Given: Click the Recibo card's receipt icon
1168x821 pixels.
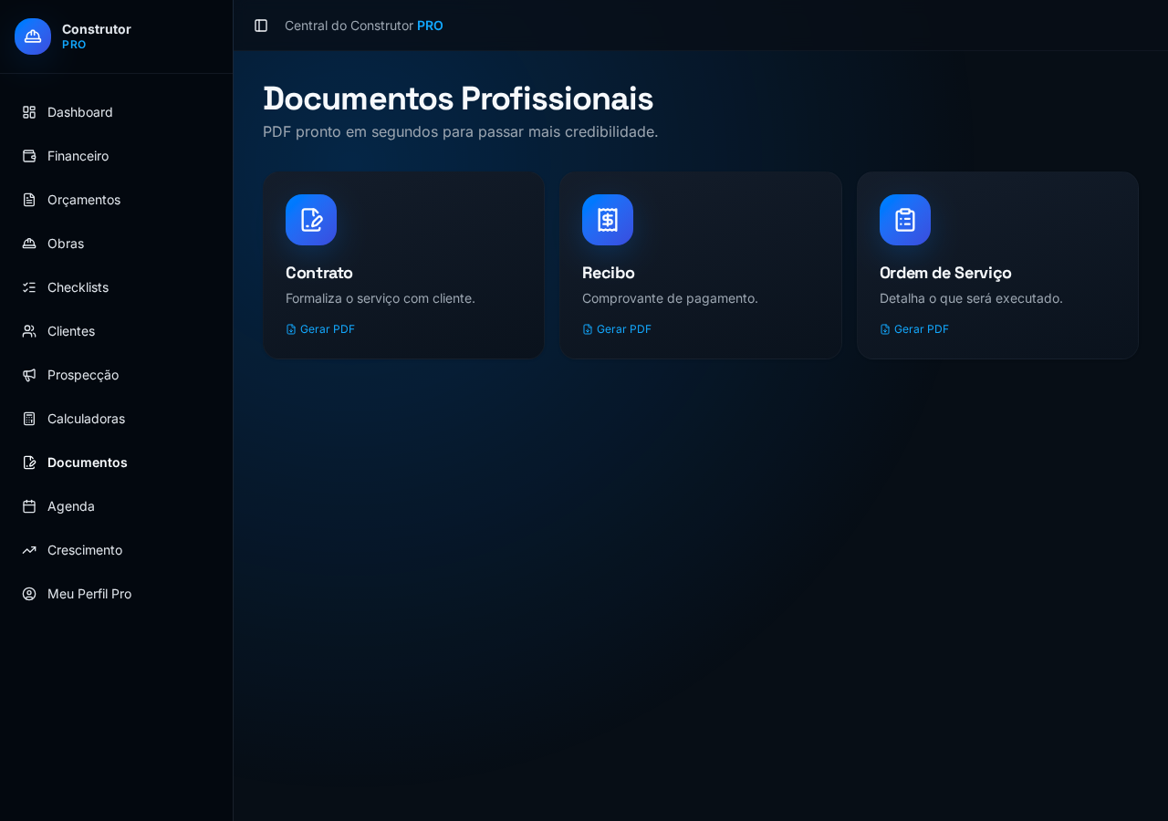Looking at the screenshot, I should point(608,220).
